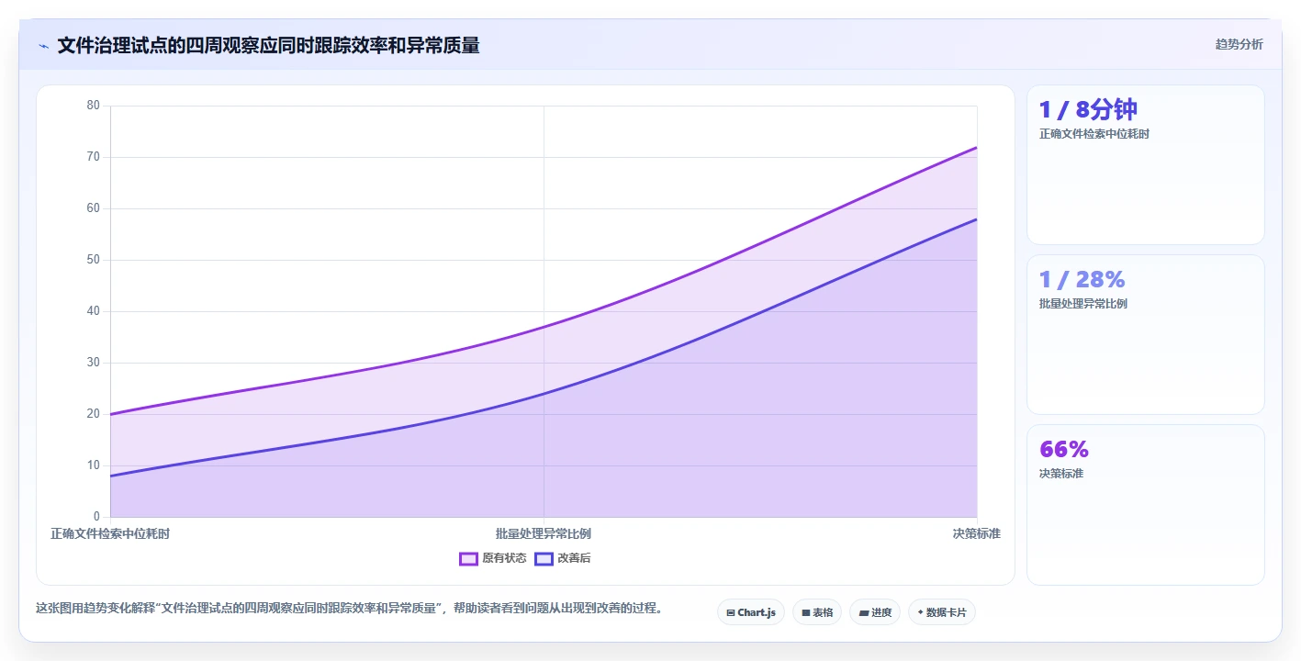
Task: Click the 原有状态 legend text
Action: (x=504, y=558)
